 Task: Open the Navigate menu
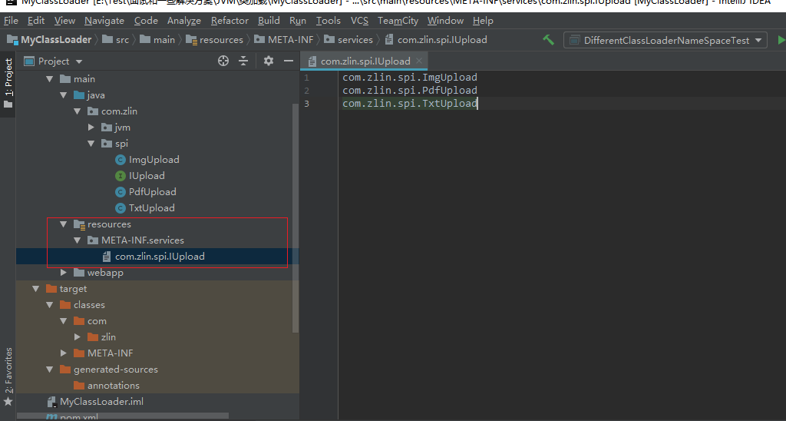(x=104, y=21)
